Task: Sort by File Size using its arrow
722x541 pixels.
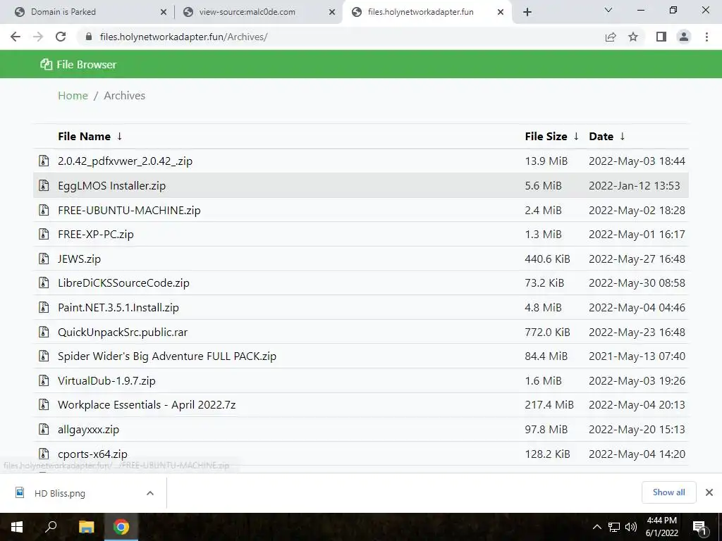Action: pyautogui.click(x=576, y=136)
